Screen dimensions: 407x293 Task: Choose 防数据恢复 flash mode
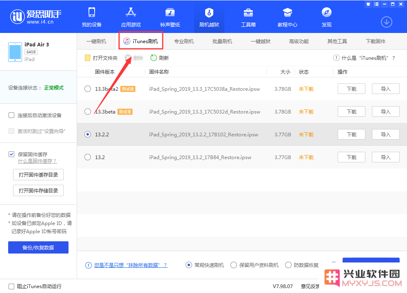[x=288, y=265]
